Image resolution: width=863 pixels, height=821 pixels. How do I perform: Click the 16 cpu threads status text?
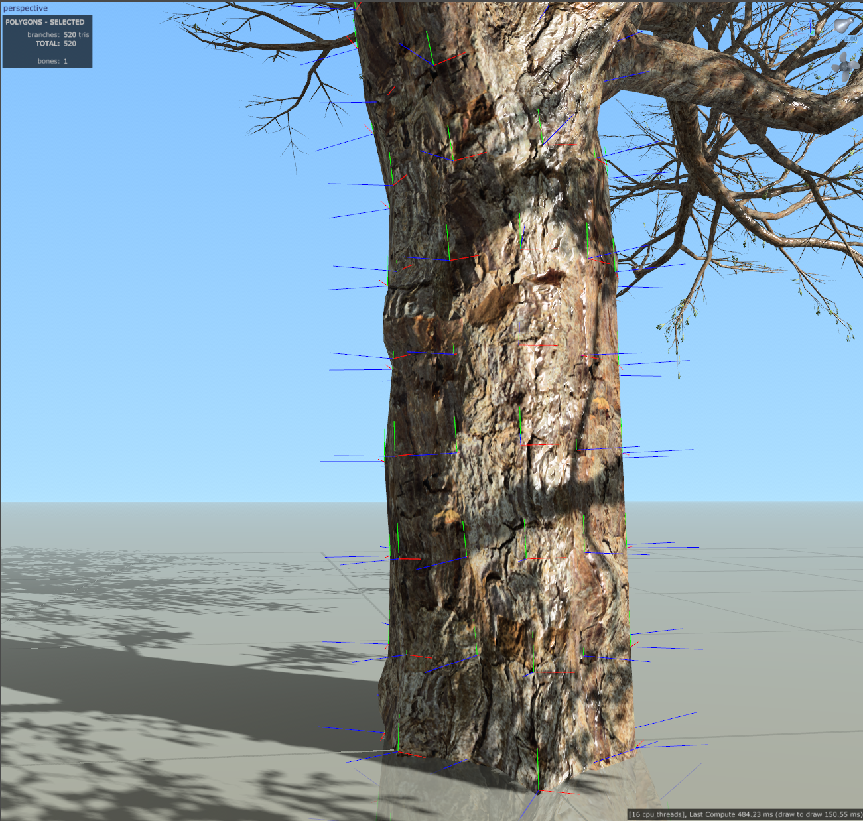tap(657, 814)
